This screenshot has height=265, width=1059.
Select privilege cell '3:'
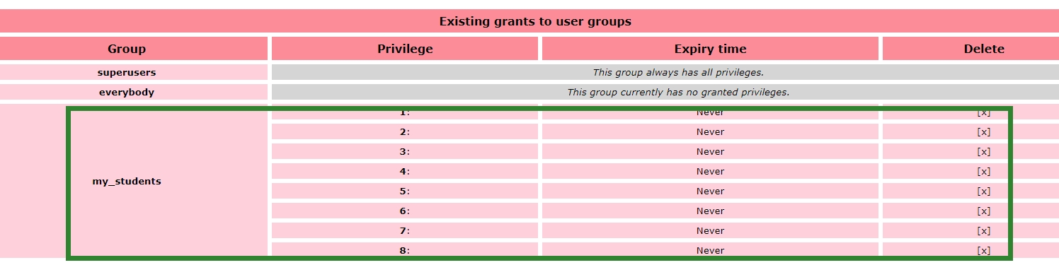(405, 151)
